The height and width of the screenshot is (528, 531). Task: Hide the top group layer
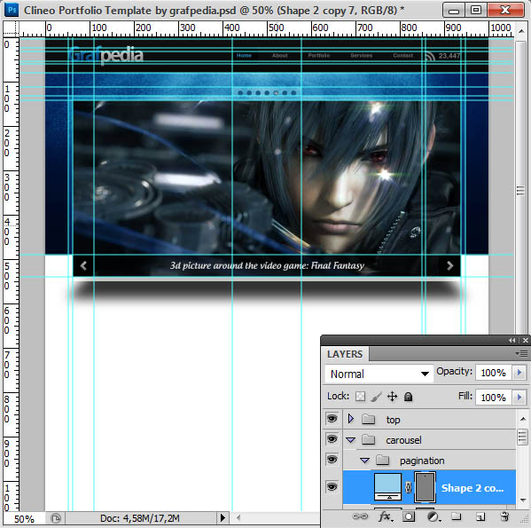pyautogui.click(x=332, y=419)
